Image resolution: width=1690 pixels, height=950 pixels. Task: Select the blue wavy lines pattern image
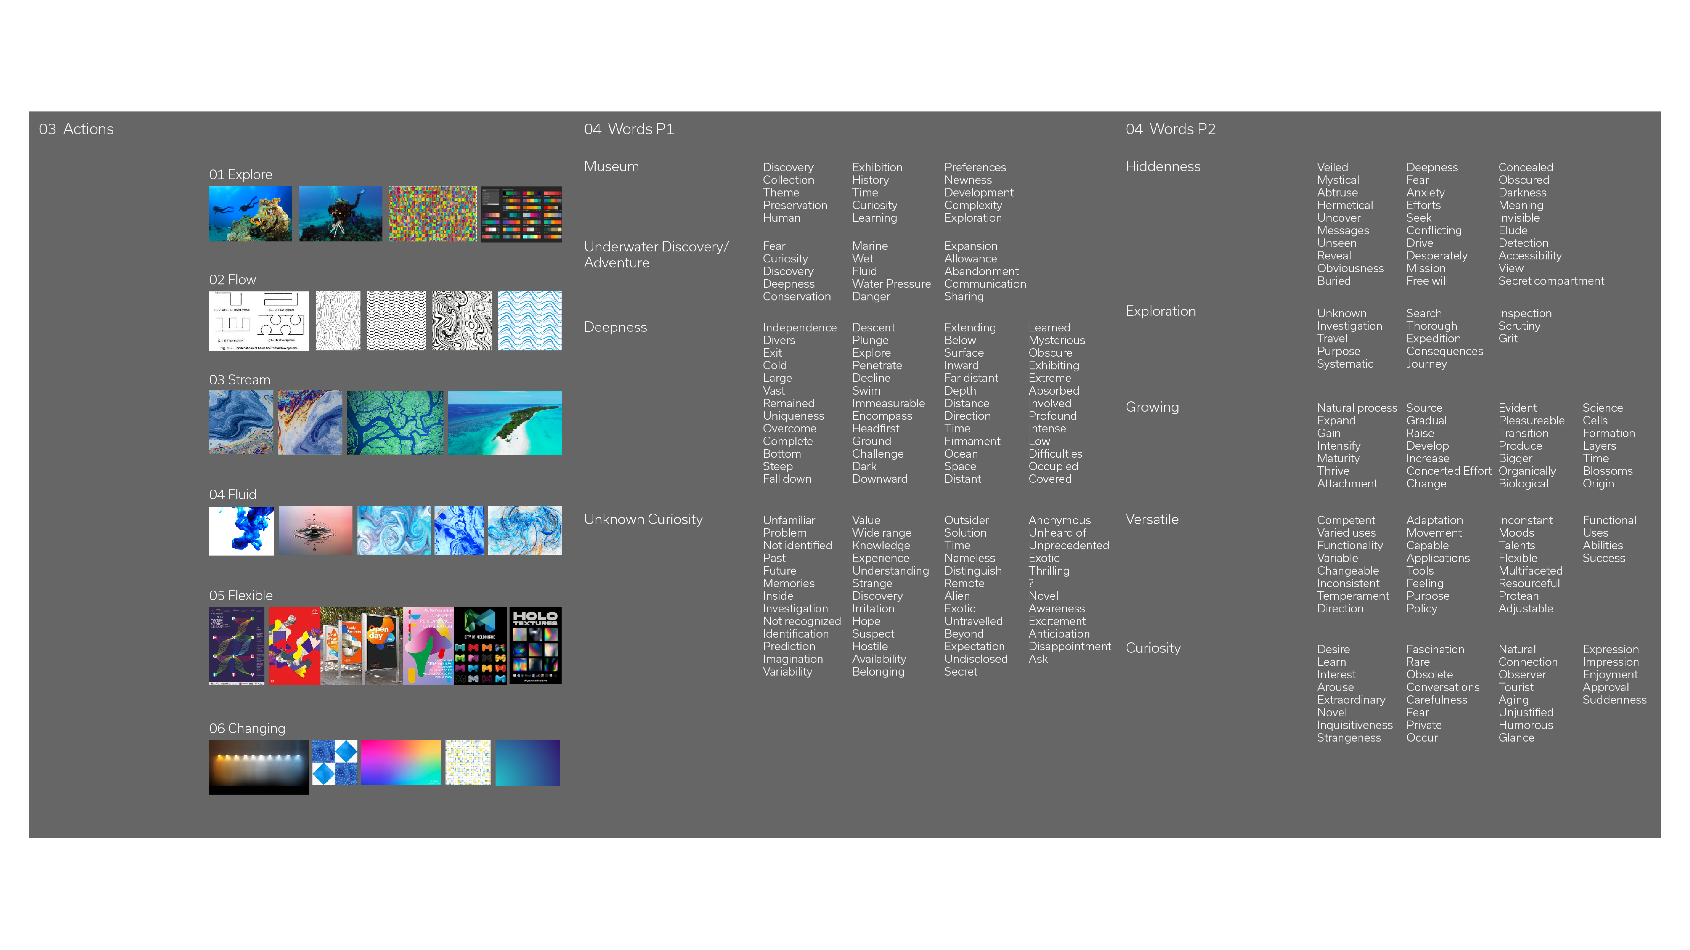click(x=529, y=321)
